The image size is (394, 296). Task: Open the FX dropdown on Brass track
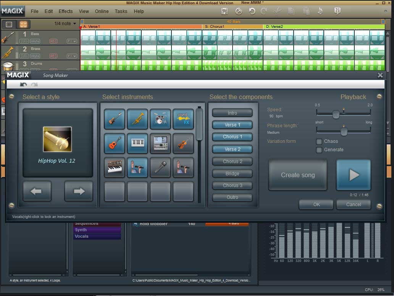(x=72, y=56)
